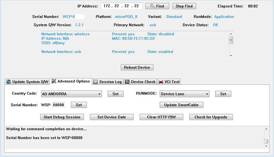Image resolution: width=274 pixels, height=157 pixels.
Task: Click the Update System S/W tab icon
Action: point(8,82)
